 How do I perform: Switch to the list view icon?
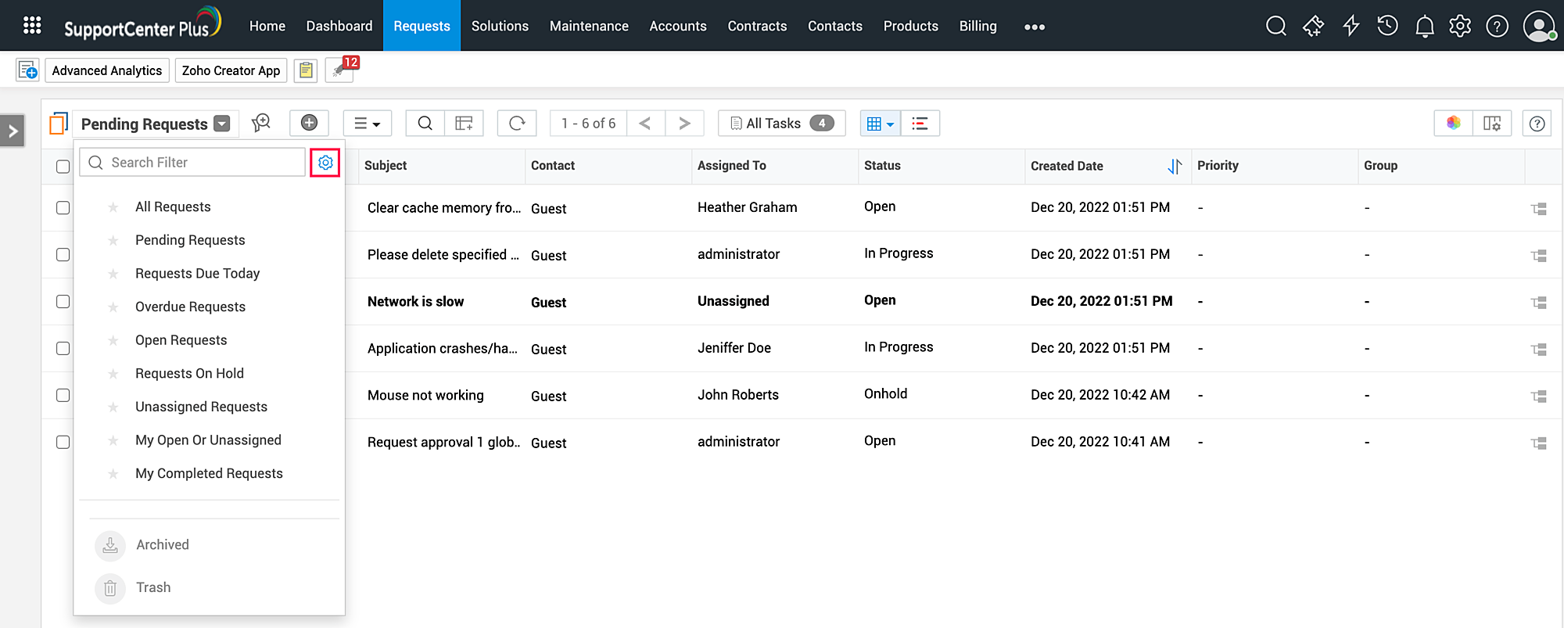pos(920,124)
